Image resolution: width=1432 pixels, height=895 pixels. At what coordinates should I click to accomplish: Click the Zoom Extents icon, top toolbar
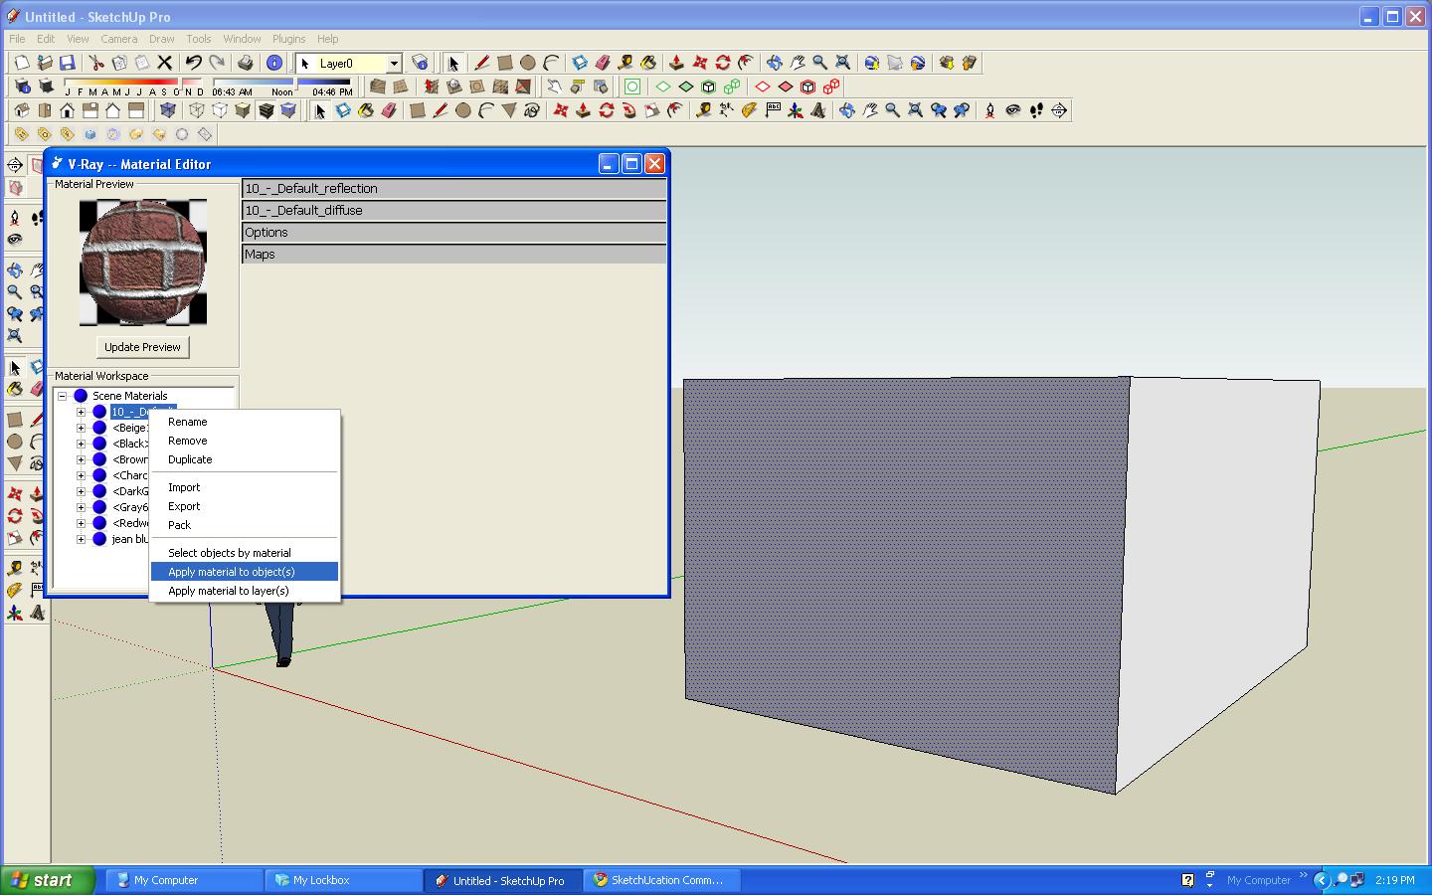842,63
